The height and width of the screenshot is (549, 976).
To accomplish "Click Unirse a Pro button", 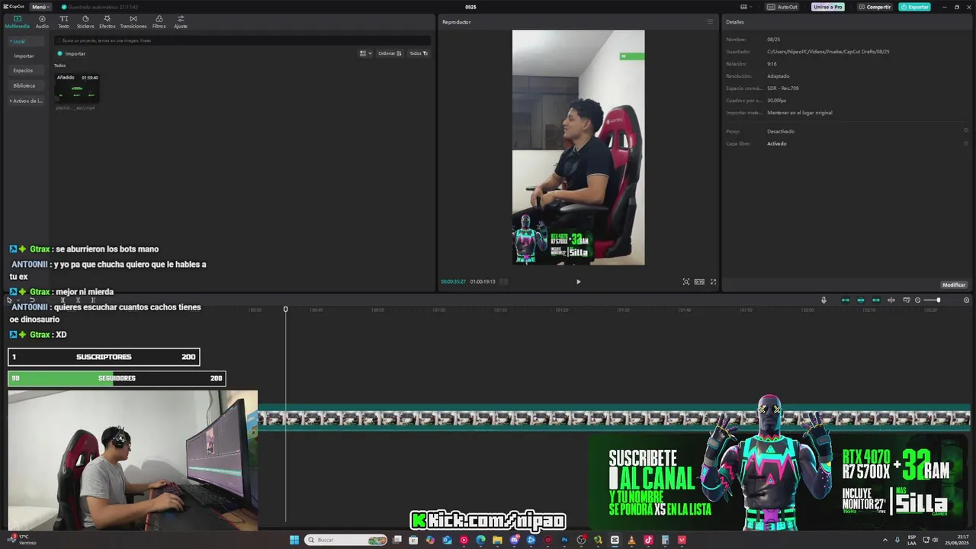I will click(x=828, y=7).
